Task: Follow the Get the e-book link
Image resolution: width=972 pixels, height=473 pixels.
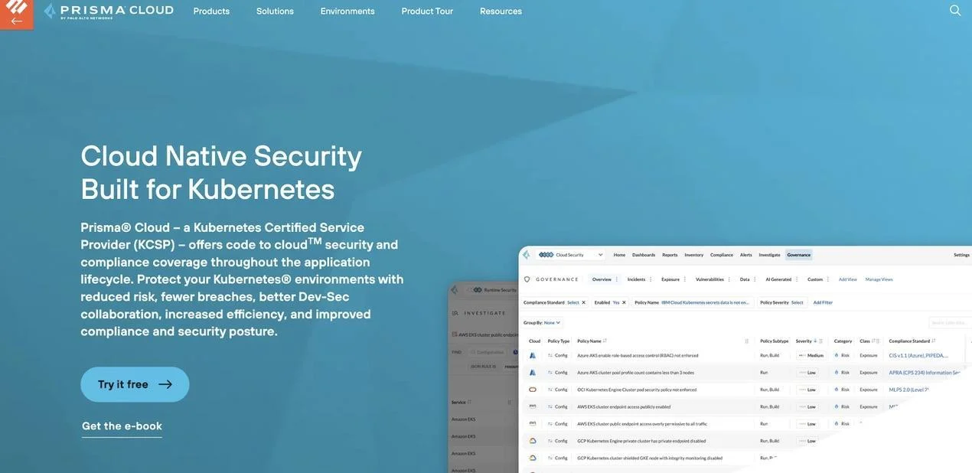Action: pyautogui.click(x=122, y=426)
